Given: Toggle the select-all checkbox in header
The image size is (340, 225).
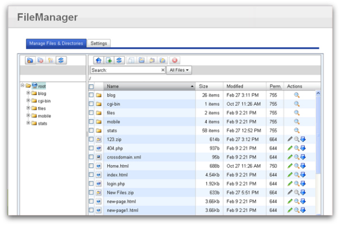Looking at the screenshot, I should (x=91, y=86).
